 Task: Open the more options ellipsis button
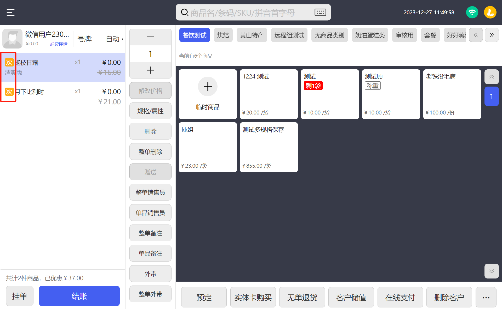(x=486, y=298)
